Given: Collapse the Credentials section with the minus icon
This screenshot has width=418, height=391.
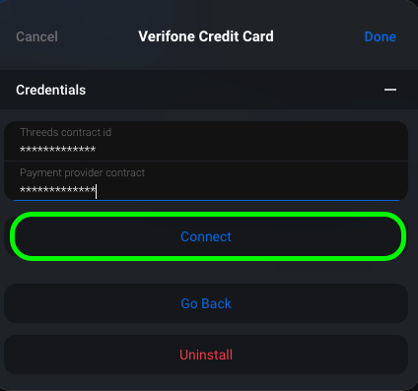Looking at the screenshot, I should coord(390,90).
